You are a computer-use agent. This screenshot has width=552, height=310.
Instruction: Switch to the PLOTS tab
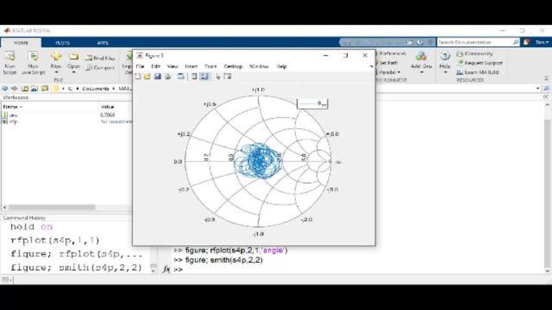click(x=63, y=43)
